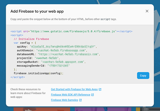160x111 pixels.
Task: Click the storageBucket property name
Action: pos(27,62)
